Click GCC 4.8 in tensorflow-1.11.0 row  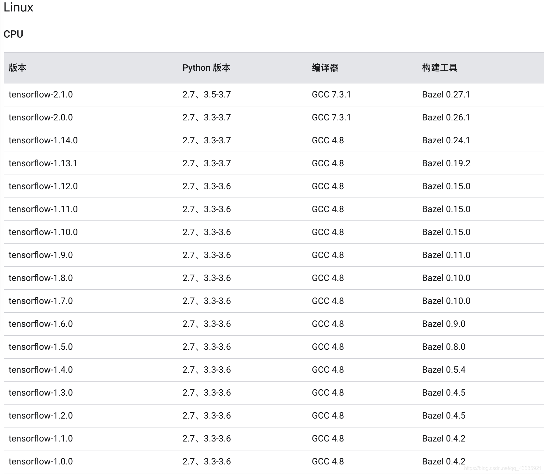click(x=328, y=209)
